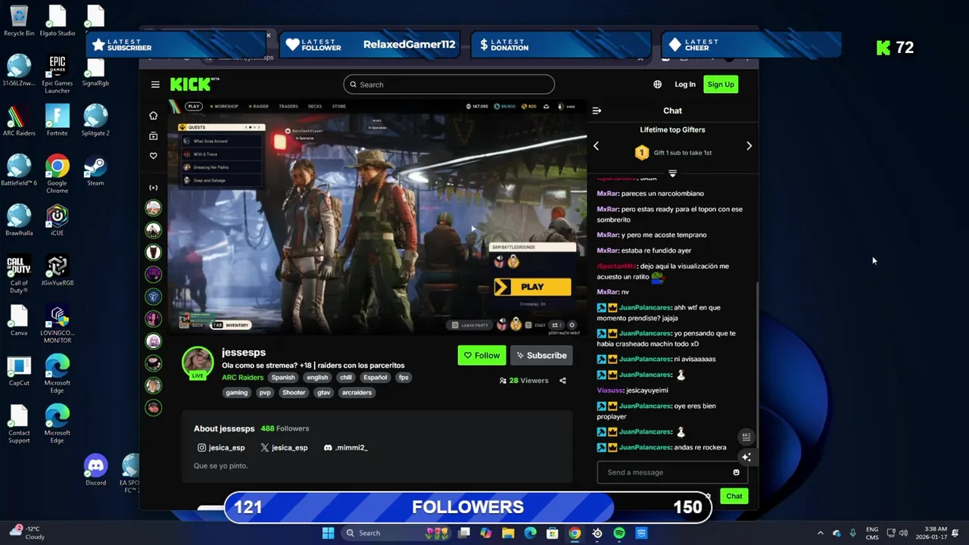This screenshot has height=545, width=969.
Task: Open the language globe icon
Action: (657, 84)
